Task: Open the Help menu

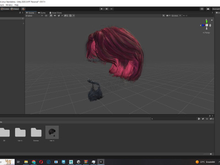Action: [x=16, y=5]
